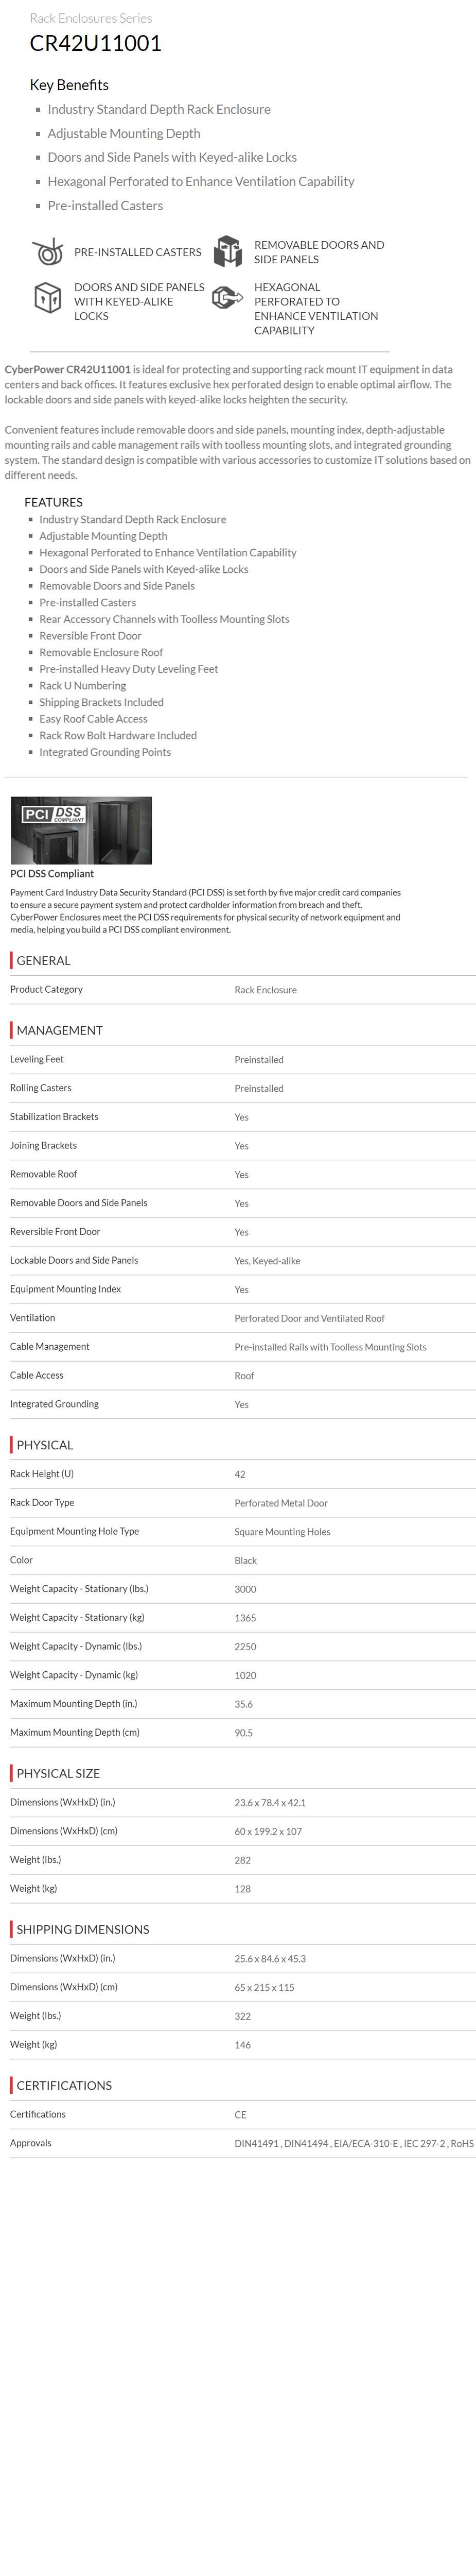
Task: Click the FEATURES heading
Action: tap(53, 502)
